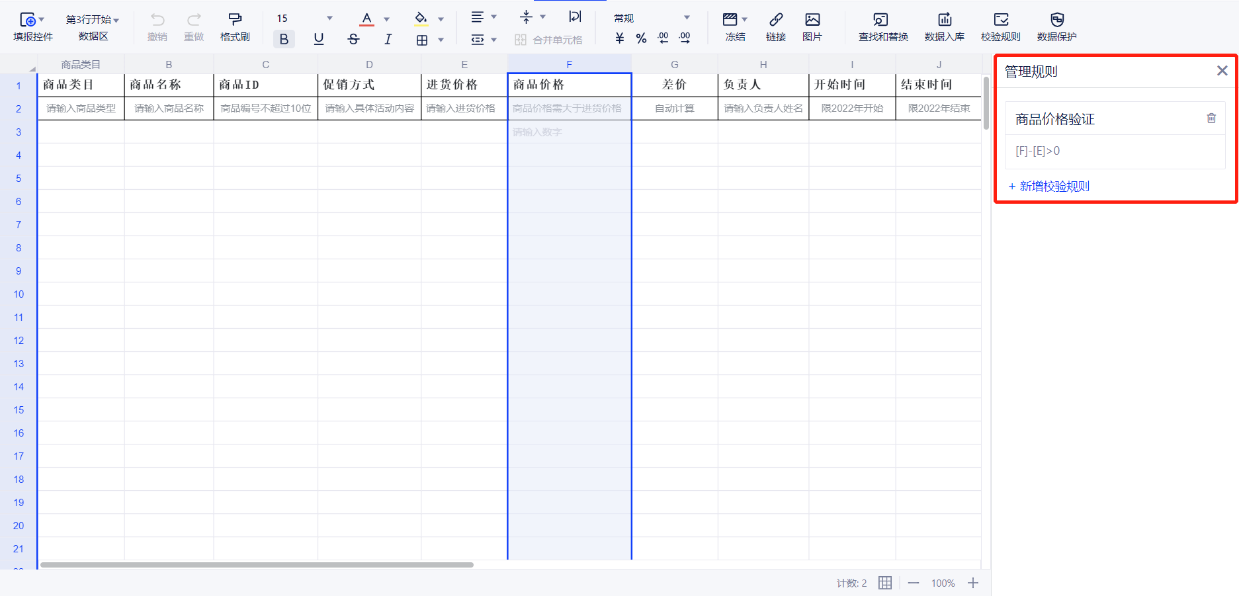The width and height of the screenshot is (1239, 596).
Task: Open the font size 15 dropdown
Action: (329, 19)
